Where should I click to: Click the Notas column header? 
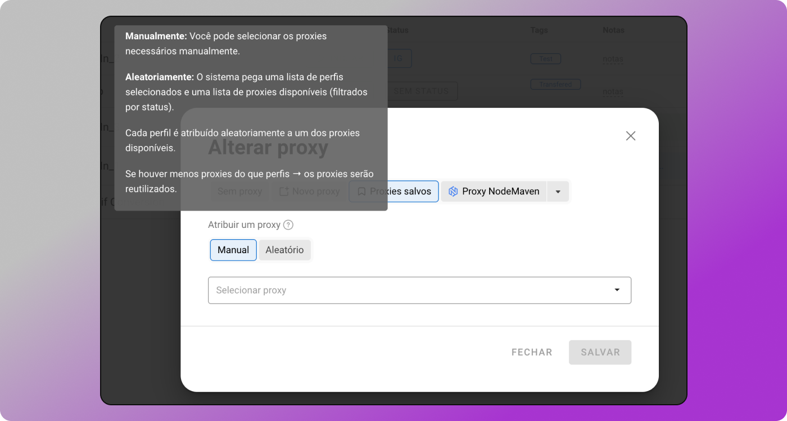613,30
